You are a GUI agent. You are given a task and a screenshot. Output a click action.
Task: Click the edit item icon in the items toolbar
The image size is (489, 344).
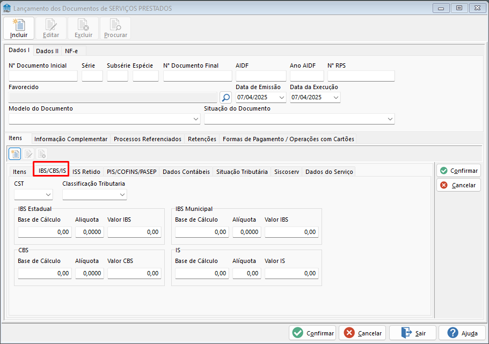point(28,154)
